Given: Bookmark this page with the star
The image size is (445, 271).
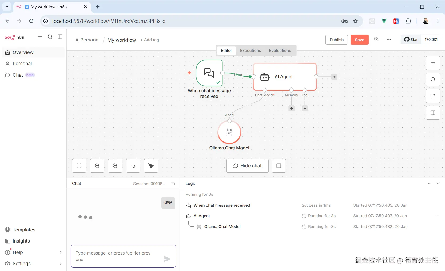Looking at the screenshot, I should 355,21.
